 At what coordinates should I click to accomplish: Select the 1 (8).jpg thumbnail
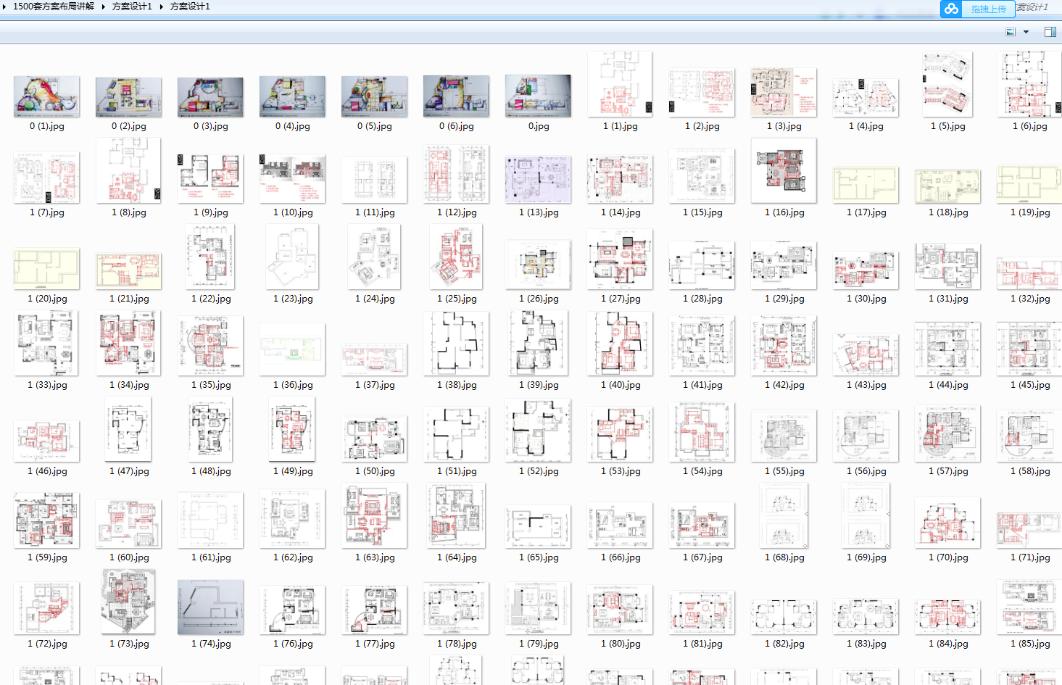point(128,170)
